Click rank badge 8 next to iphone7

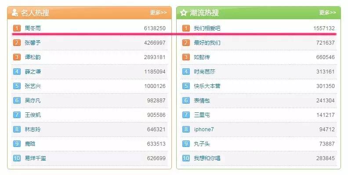pos(186,129)
